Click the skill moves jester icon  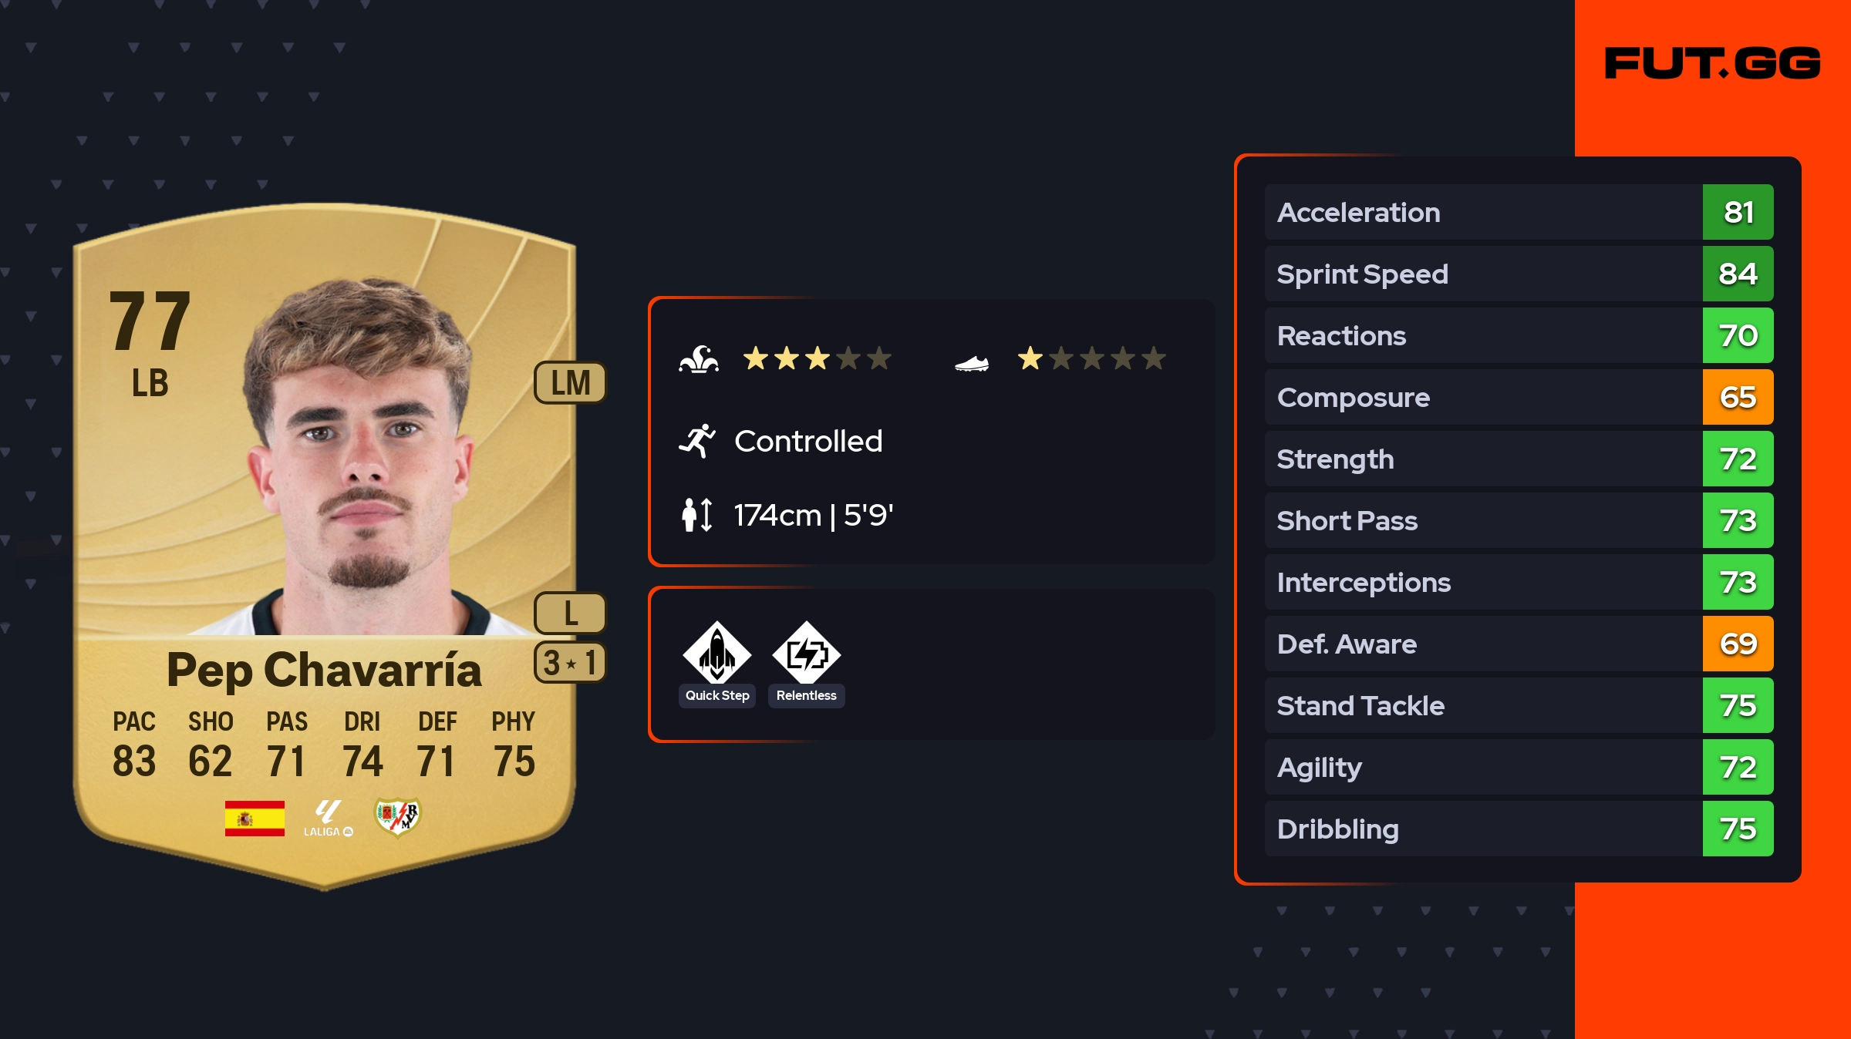pyautogui.click(x=699, y=359)
